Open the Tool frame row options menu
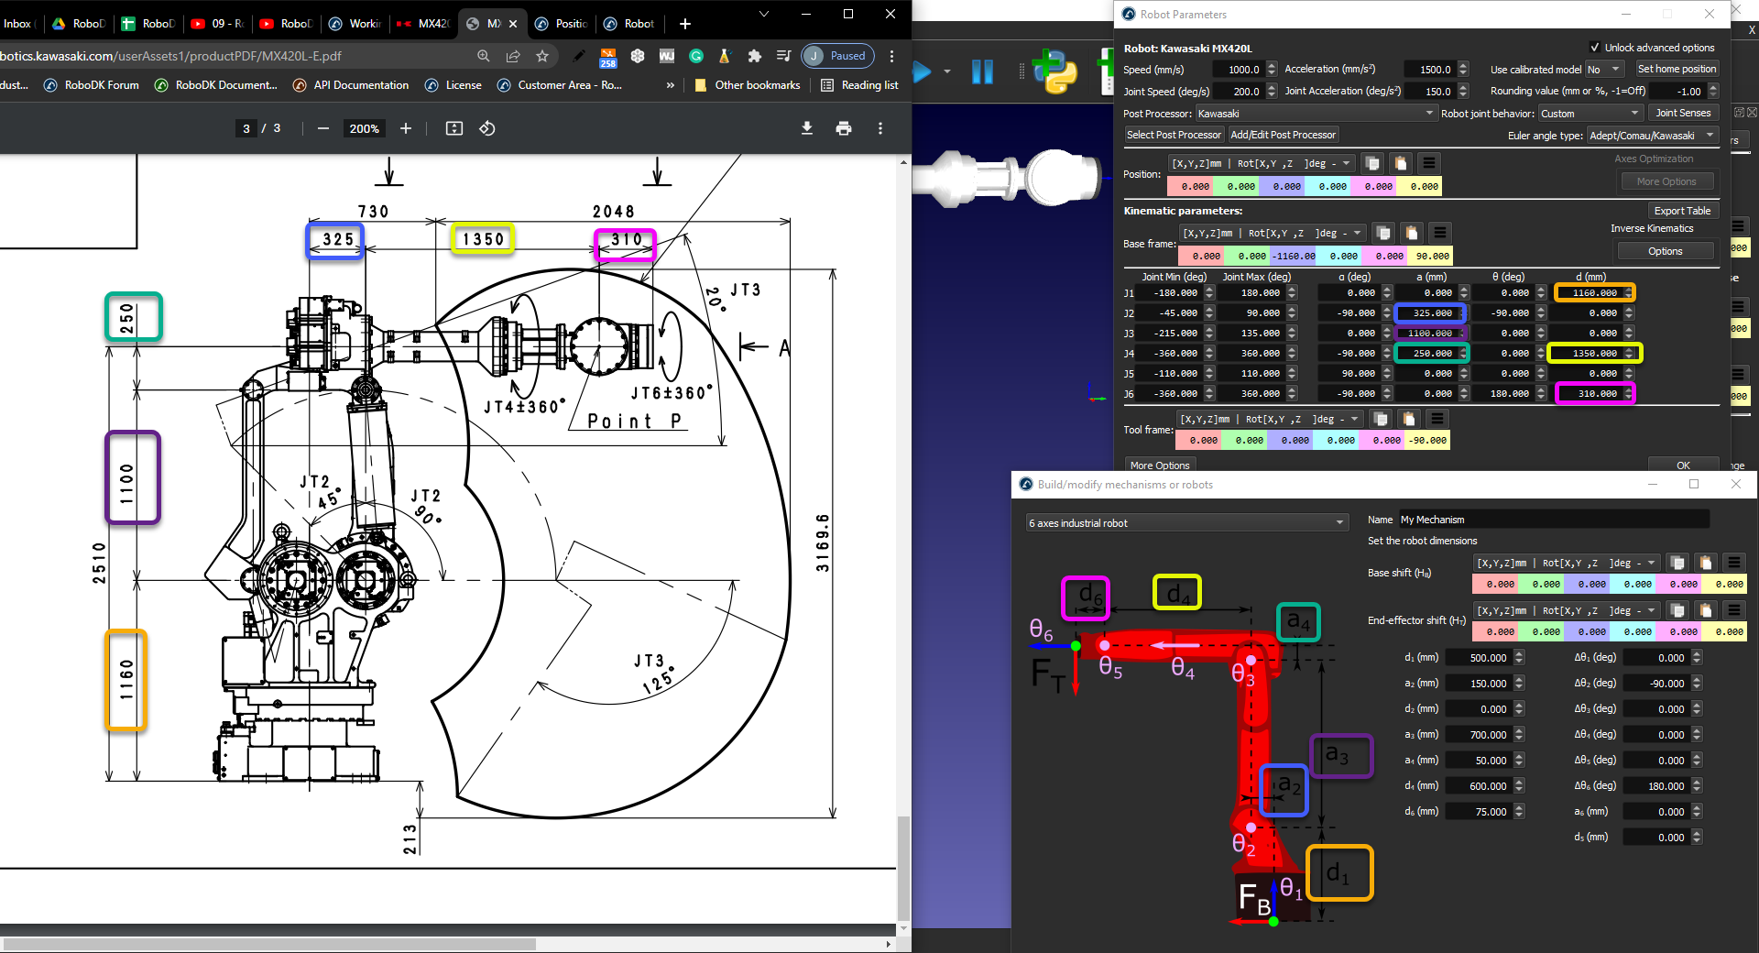1759x953 pixels. (1437, 419)
